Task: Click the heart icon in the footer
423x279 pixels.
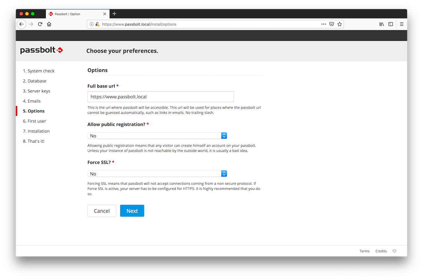Action: [x=394, y=251]
